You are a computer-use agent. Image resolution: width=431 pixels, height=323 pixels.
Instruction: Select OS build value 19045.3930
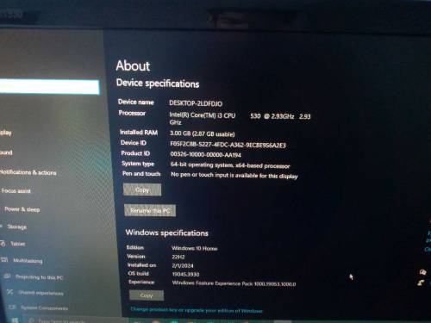[x=185, y=274]
